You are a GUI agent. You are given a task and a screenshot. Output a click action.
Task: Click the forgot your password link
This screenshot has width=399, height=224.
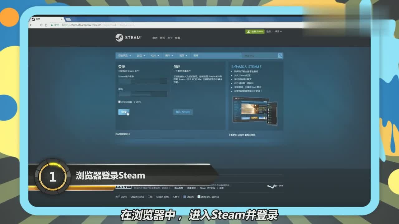click(123, 134)
